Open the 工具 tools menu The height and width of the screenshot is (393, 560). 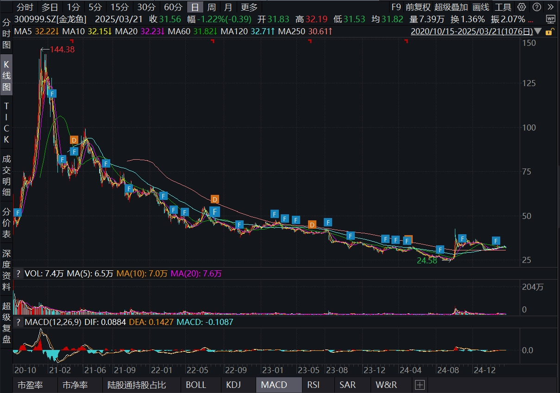click(503, 7)
